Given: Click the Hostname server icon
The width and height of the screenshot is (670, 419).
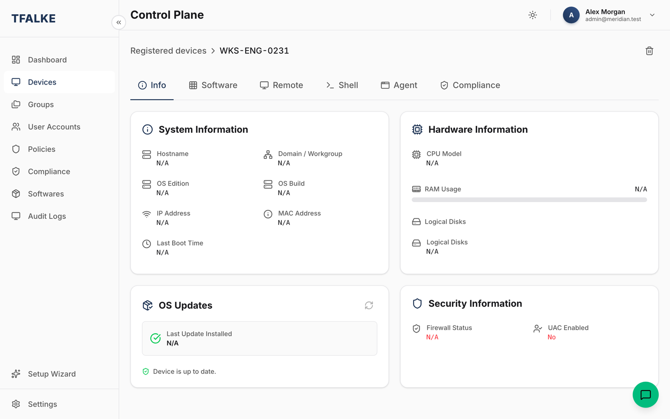Looking at the screenshot, I should pos(147,155).
